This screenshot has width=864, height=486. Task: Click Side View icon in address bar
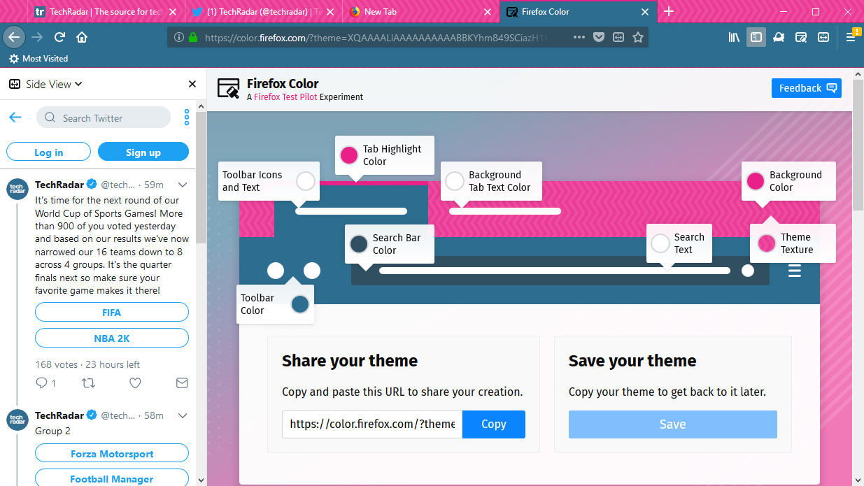pyautogui.click(x=618, y=37)
